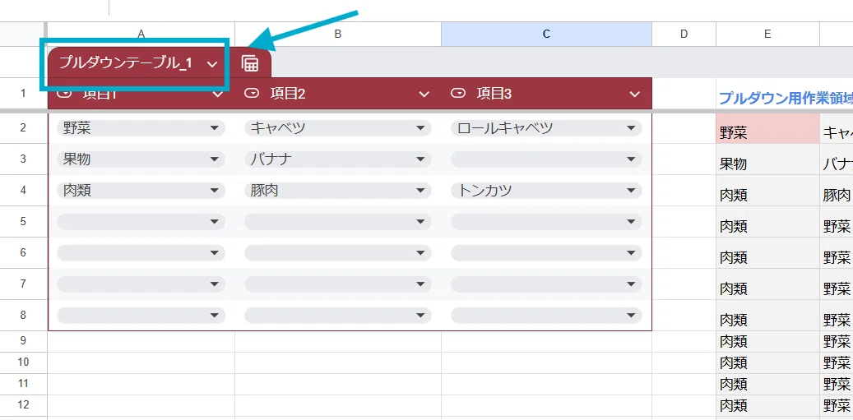Select row 9 header
Viewport: 853px width, 420px height.
(x=23, y=341)
